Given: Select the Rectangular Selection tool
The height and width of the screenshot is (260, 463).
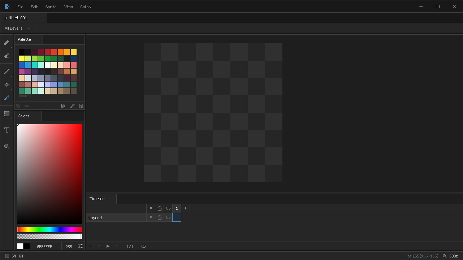Looking at the screenshot, I should 7,114.
